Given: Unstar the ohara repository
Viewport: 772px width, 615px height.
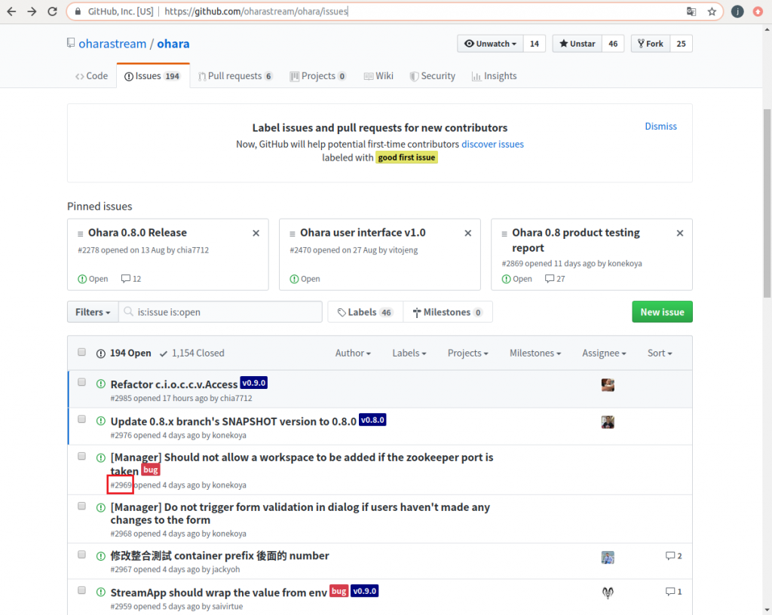Looking at the screenshot, I should click(x=577, y=44).
